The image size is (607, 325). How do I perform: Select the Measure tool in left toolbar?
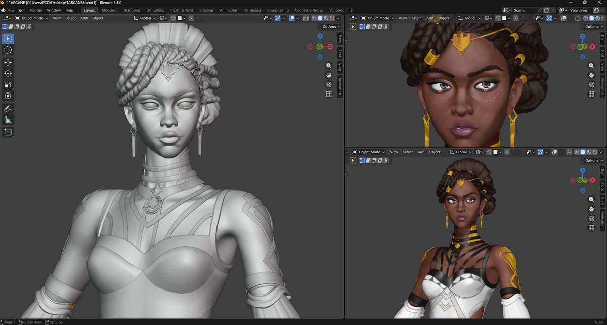(8, 120)
